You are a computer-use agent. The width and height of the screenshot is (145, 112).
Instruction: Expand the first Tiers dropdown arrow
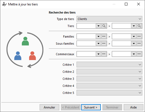[x=98, y=26]
